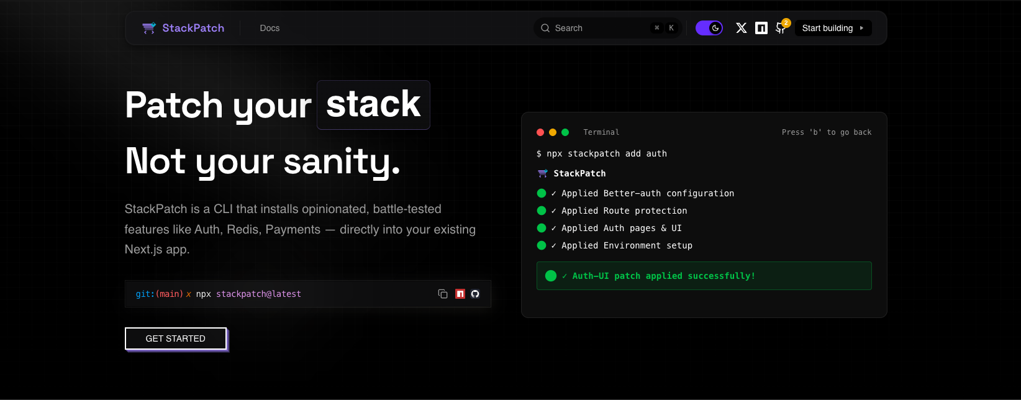This screenshot has height=400, width=1021.
Task: Open the X (Twitter) profile icon
Action: (742, 28)
